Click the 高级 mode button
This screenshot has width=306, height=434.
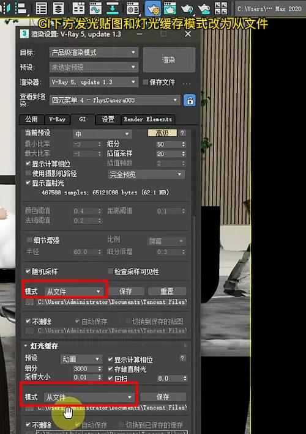coord(162,133)
